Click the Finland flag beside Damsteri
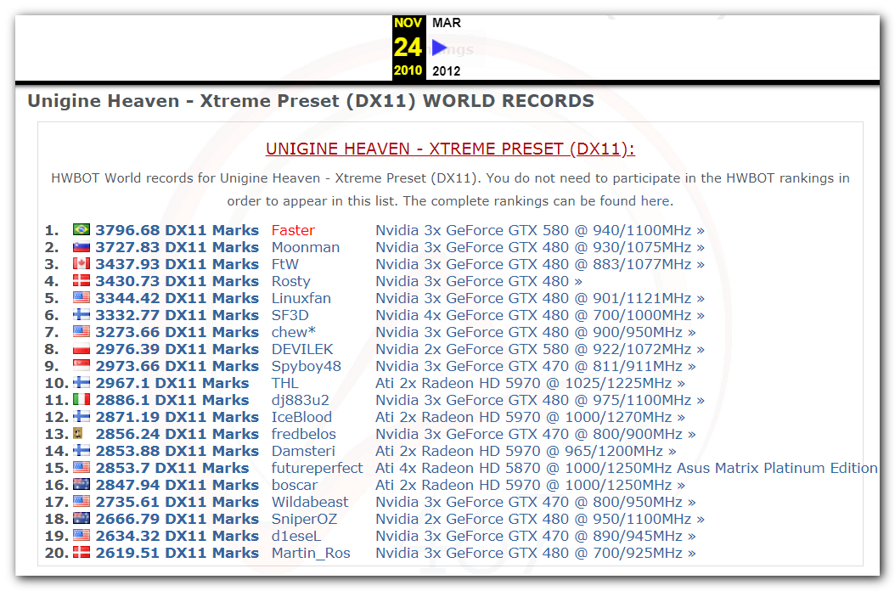 click(81, 451)
